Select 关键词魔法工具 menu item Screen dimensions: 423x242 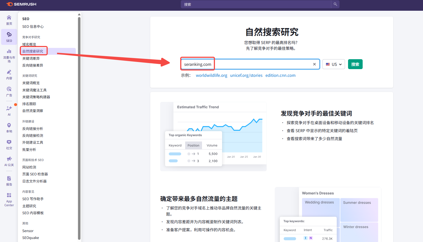34,90
